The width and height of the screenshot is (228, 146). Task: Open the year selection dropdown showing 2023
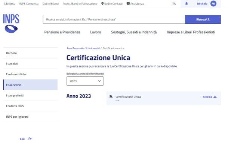tap(85, 81)
